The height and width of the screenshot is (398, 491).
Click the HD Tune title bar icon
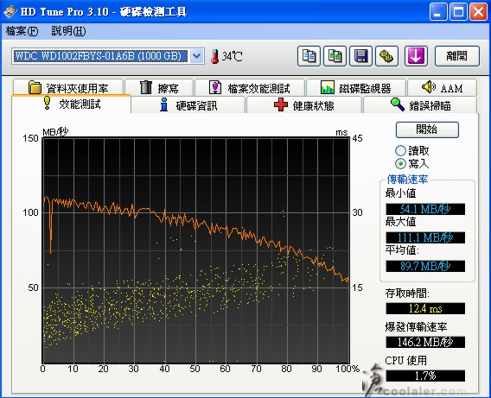[10, 11]
